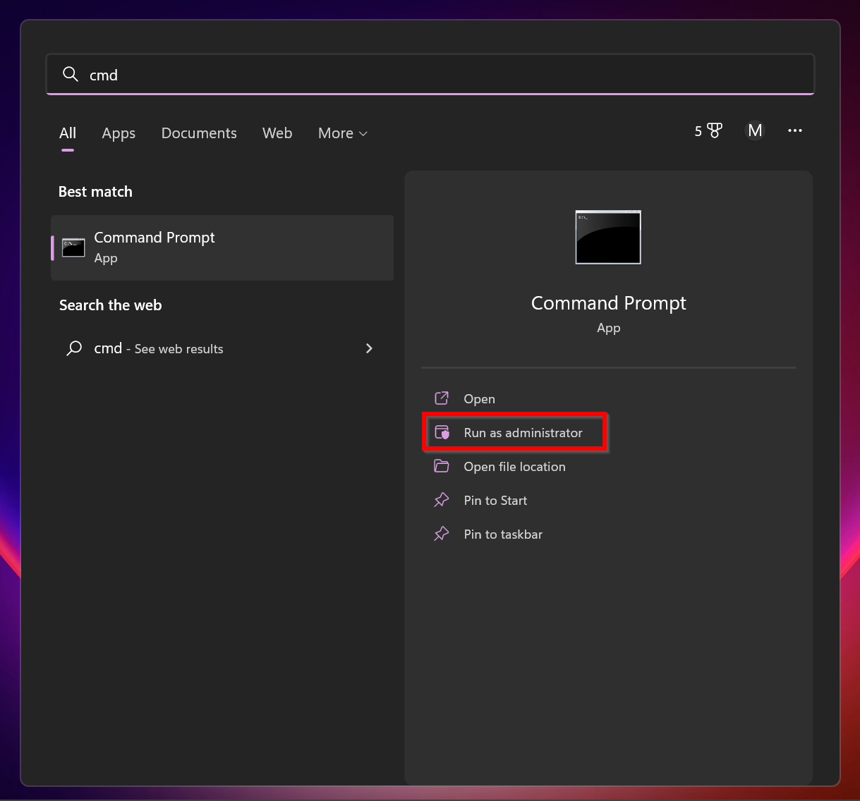This screenshot has width=860, height=801.
Task: Click the Open action icon
Action: coord(442,398)
